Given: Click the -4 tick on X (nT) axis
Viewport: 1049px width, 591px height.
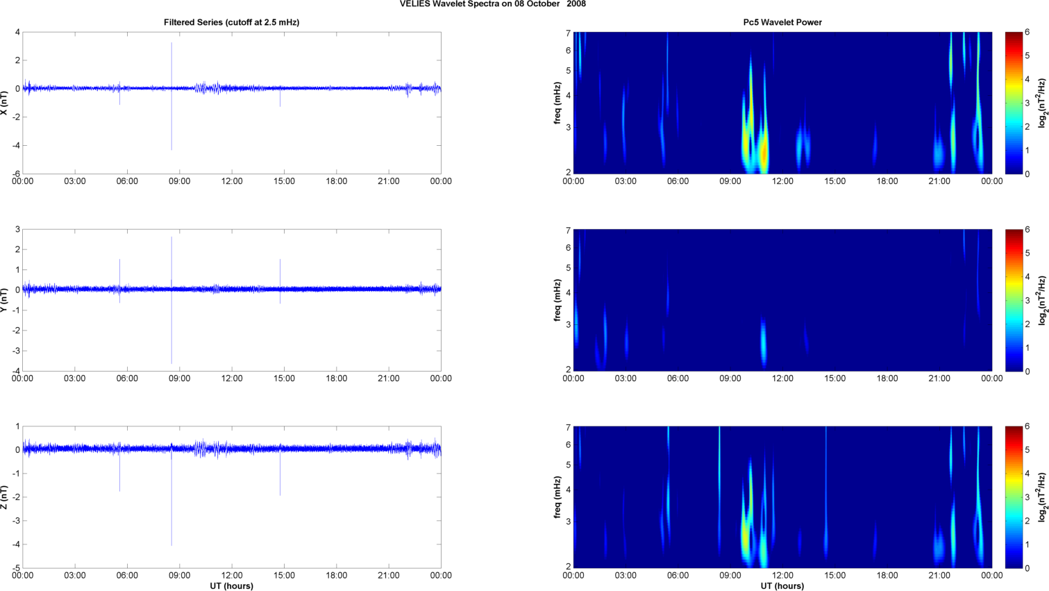Looking at the screenshot, I should tap(15, 146).
